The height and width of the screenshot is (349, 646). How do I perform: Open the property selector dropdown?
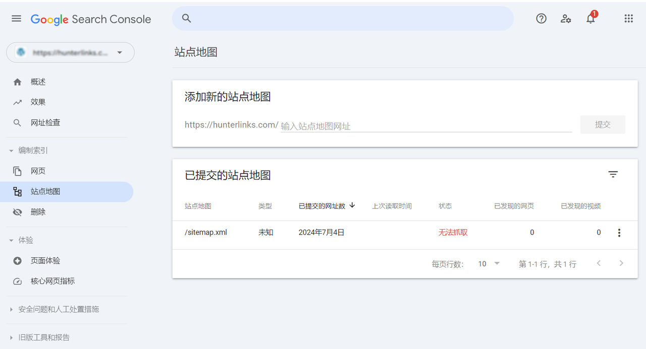click(x=70, y=52)
